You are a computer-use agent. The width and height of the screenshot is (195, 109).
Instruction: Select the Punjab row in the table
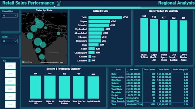pos(150,95)
